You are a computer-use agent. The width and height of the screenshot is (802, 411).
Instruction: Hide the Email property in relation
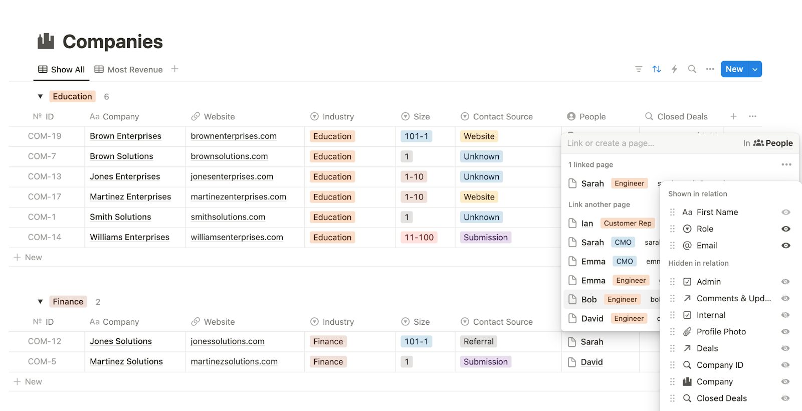[x=786, y=246]
